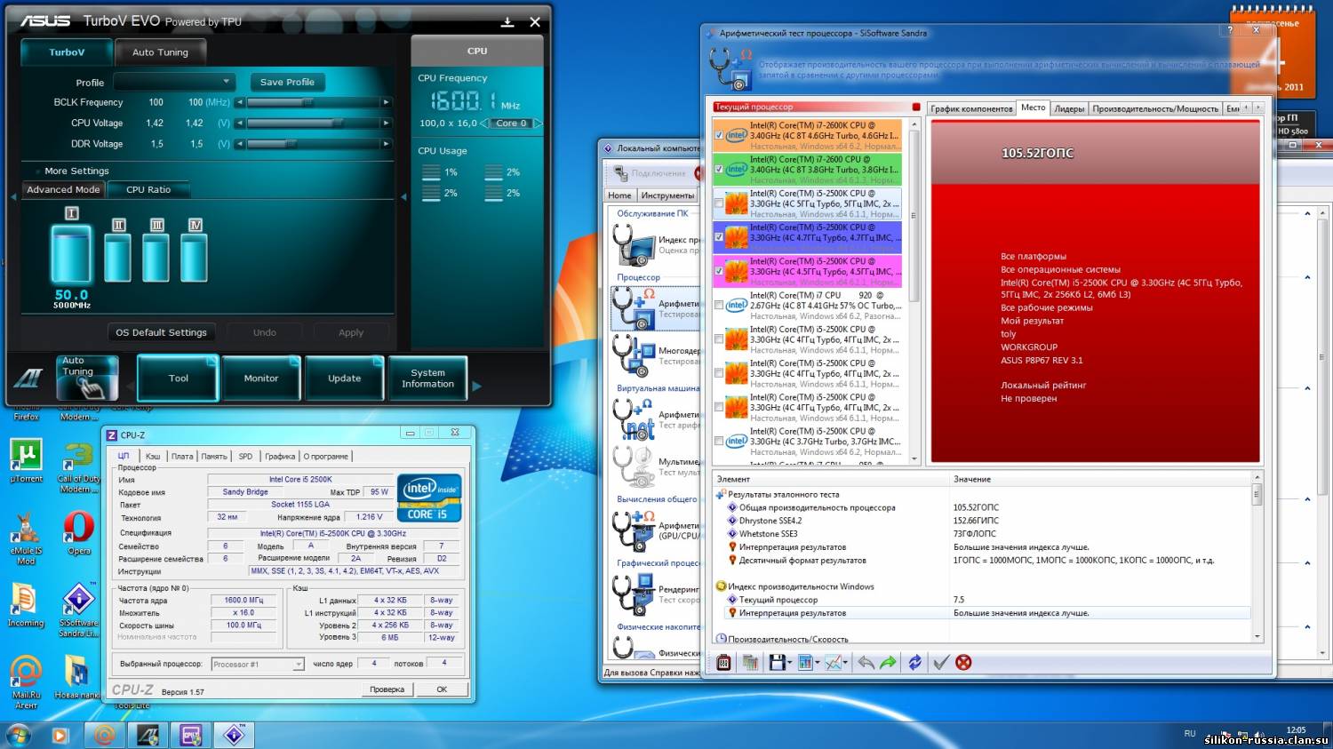
Task: Click the Monitor button in TurboV EVO
Action: (261, 378)
